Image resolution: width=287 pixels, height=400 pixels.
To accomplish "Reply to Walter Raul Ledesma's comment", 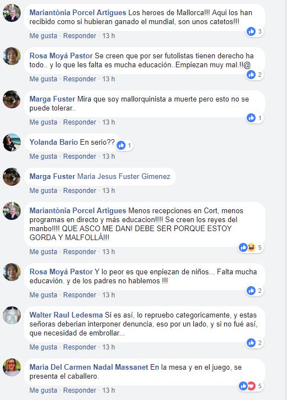I will pos(80,347).
